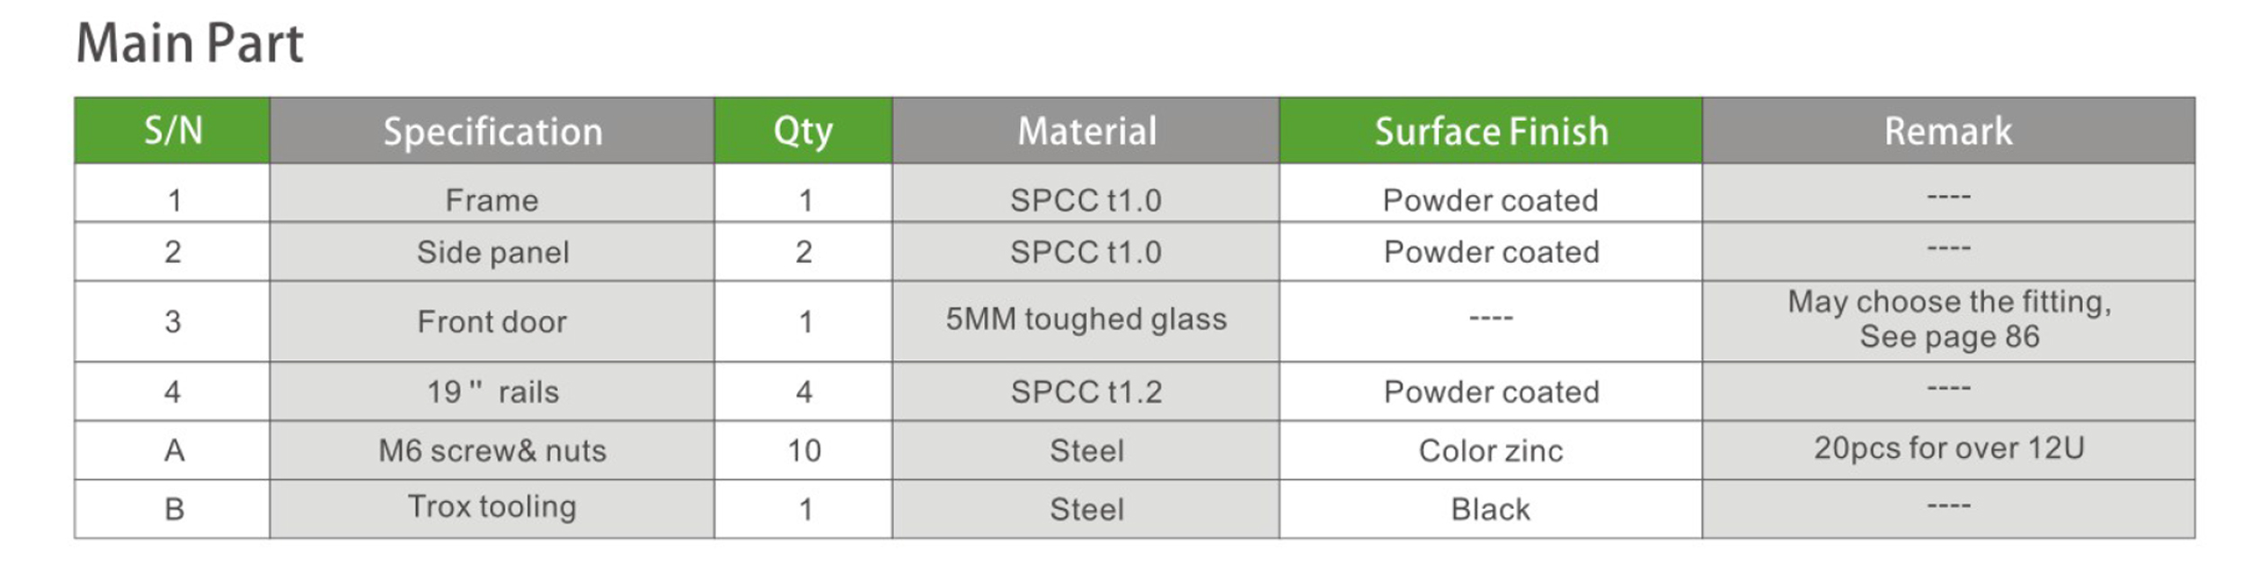The image size is (2260, 572).
Task: Click the Trox tooling cell
Action: point(492,506)
